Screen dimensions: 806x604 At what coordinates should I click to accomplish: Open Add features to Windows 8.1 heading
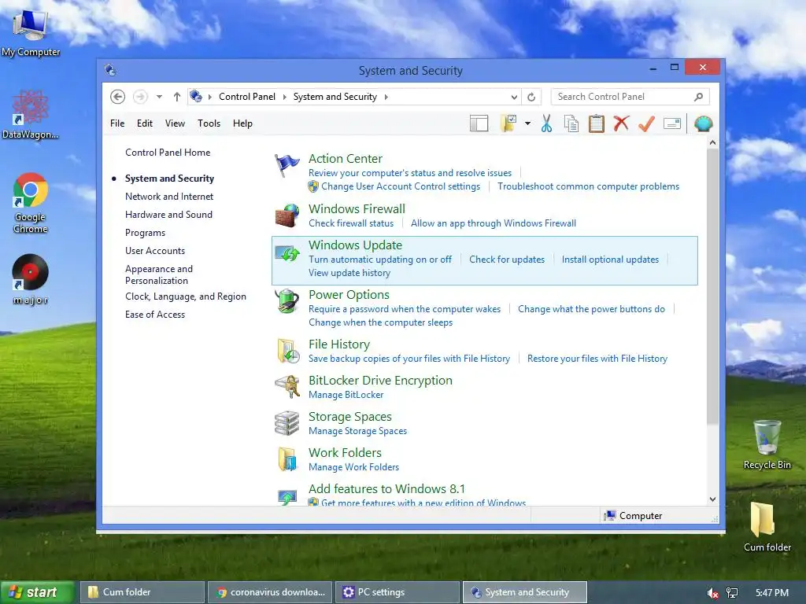[386, 489]
